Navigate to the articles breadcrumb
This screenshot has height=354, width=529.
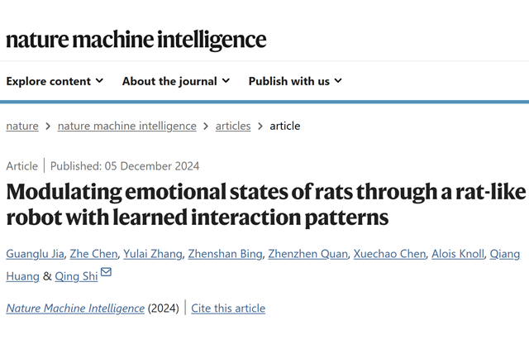click(x=233, y=126)
